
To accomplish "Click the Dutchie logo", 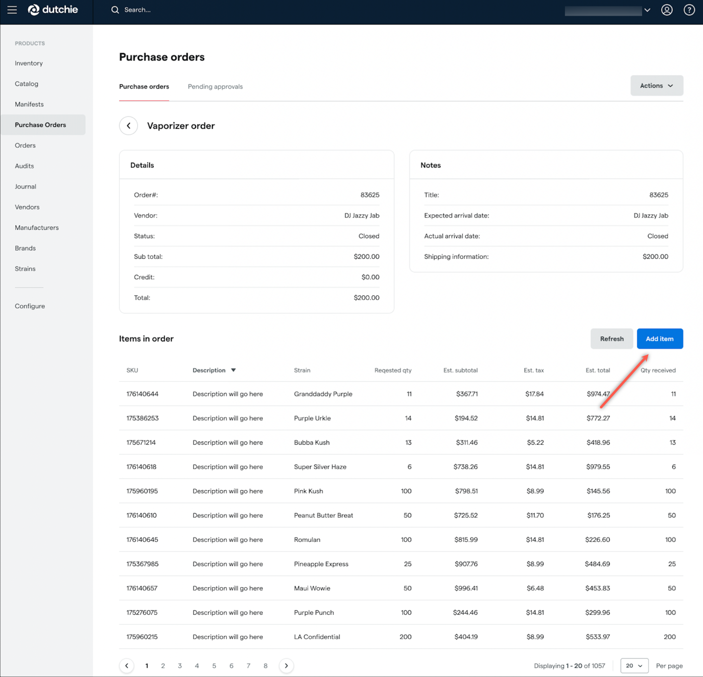I will [53, 10].
